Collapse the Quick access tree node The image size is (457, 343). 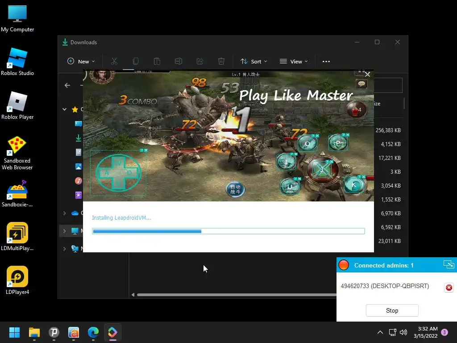64,109
